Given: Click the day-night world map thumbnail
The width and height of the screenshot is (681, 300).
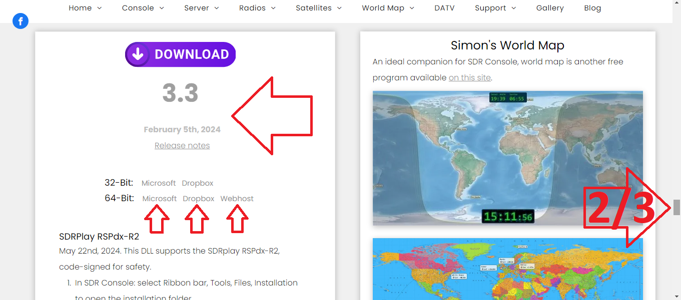Looking at the screenshot, I should tap(507, 158).
